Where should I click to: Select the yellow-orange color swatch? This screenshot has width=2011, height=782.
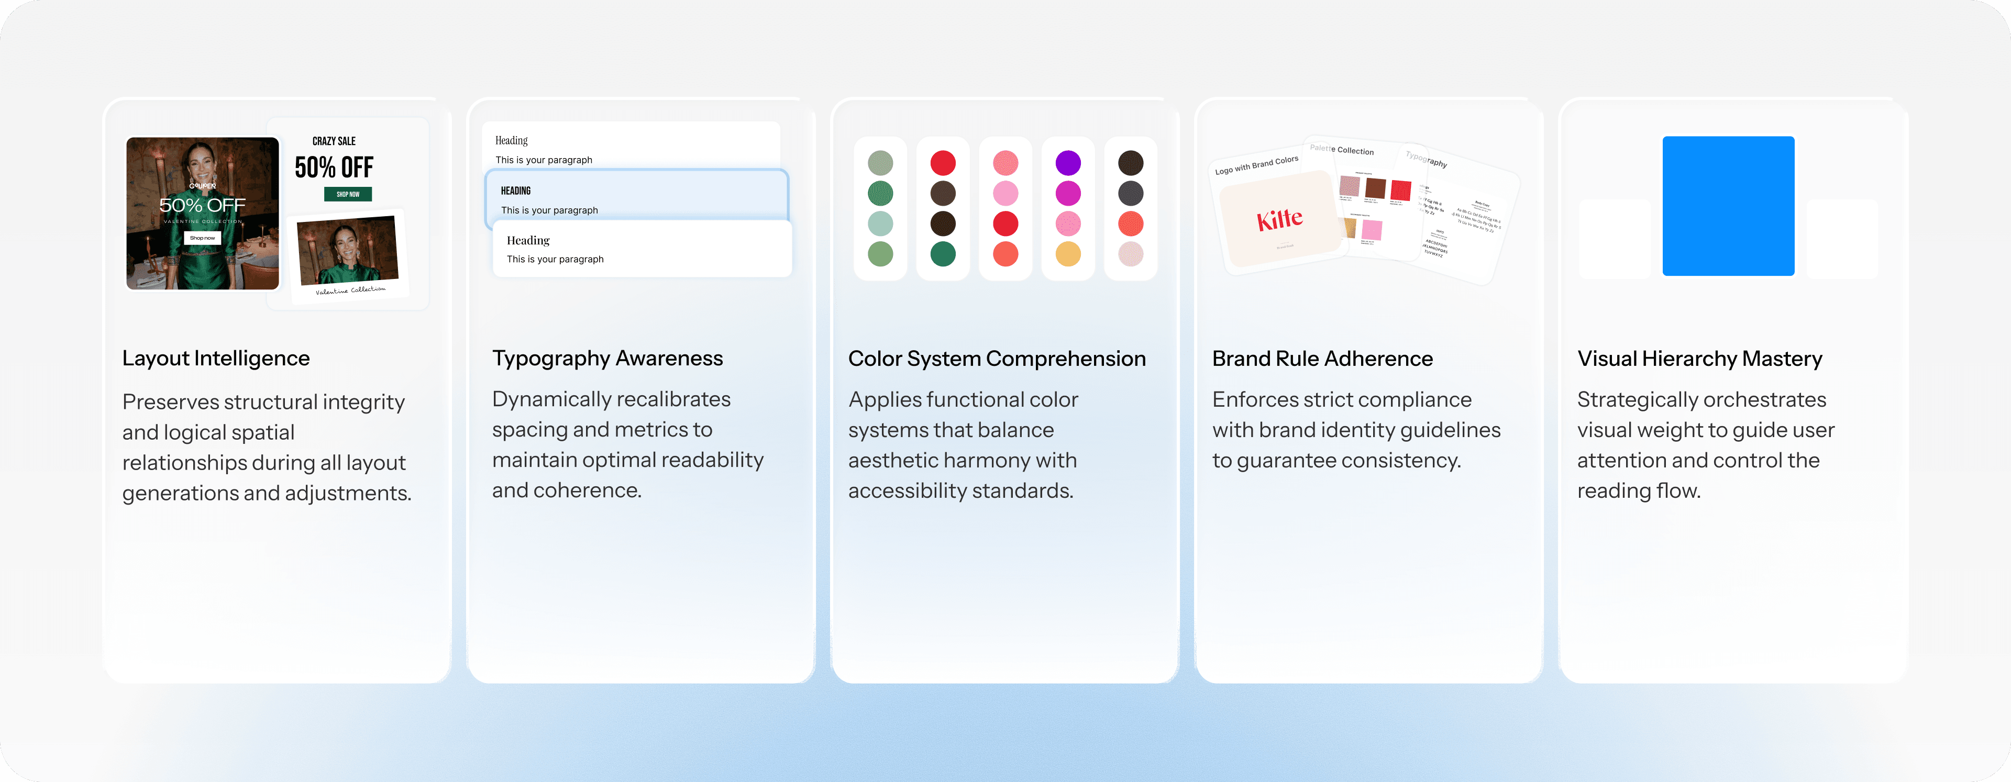(x=1068, y=254)
